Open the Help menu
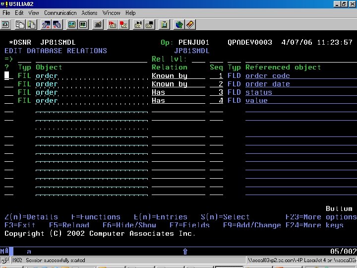This screenshot has width=357, height=268. tap(130, 13)
